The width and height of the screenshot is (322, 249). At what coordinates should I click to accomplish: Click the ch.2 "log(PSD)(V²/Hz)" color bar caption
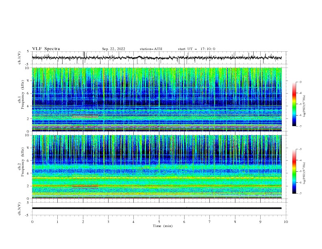305,173
